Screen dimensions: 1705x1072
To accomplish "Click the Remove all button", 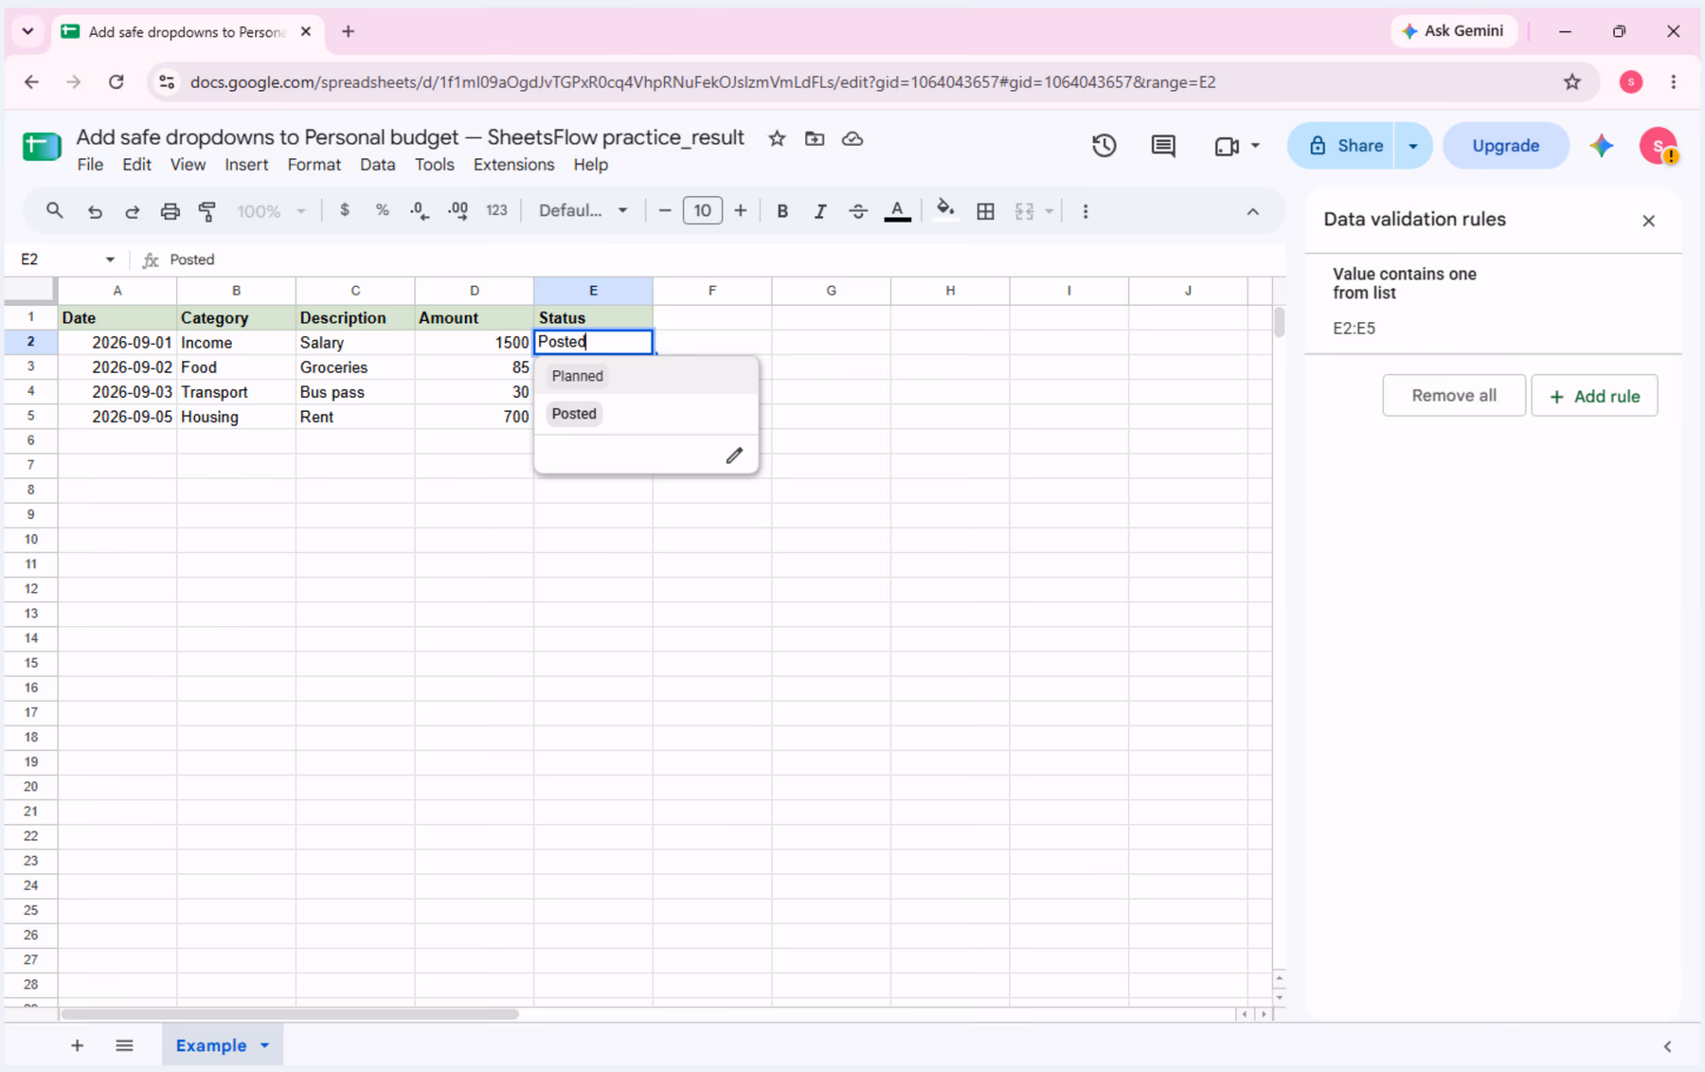I will coord(1454,396).
